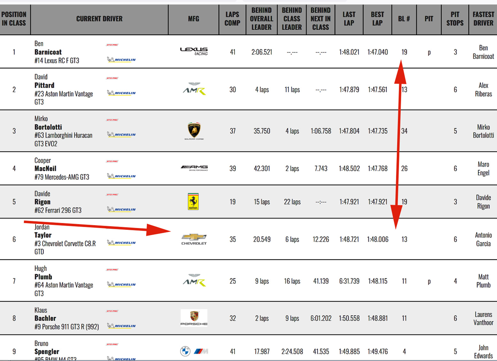The height and width of the screenshot is (361, 497).
Task: Click the Porsche crest logo
Action: [194, 318]
